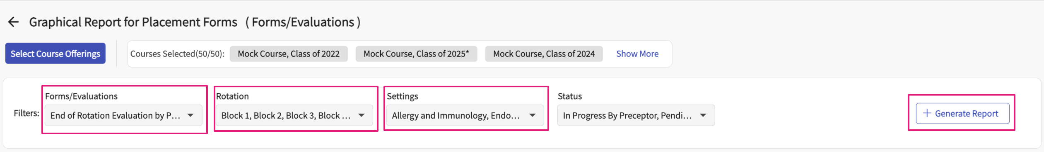Click the Generate Report button
The width and height of the screenshot is (1044, 152).
coord(962,113)
